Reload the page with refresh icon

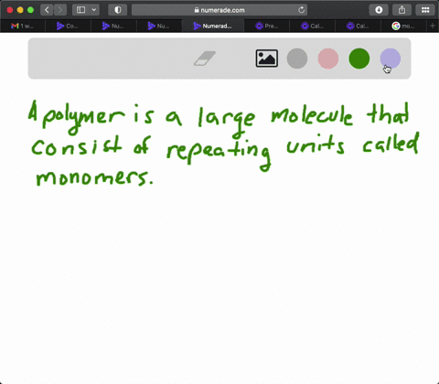301,10
